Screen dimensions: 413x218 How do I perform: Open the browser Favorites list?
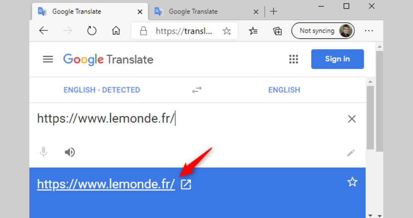click(254, 31)
